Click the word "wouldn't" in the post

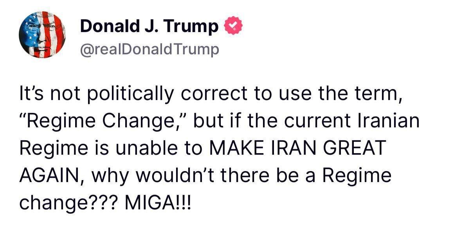pos(173,175)
